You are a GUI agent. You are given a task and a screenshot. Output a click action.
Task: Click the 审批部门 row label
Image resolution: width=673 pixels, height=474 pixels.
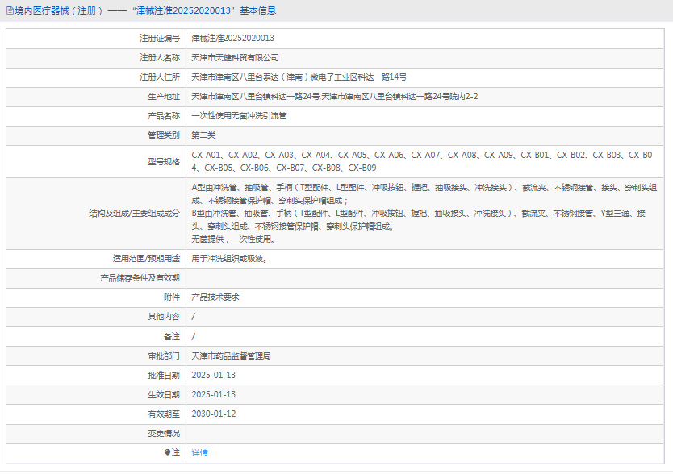click(164, 356)
